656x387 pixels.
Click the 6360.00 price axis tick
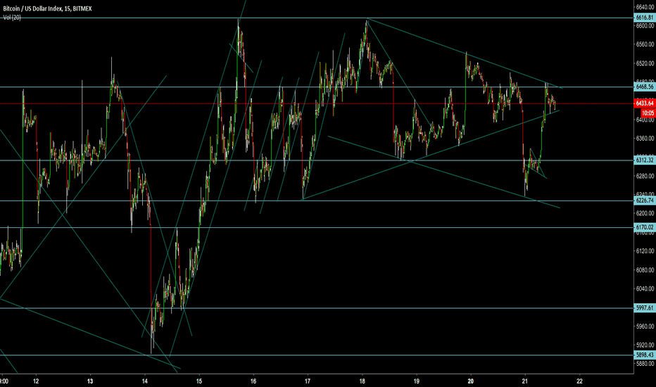pyautogui.click(x=645, y=139)
